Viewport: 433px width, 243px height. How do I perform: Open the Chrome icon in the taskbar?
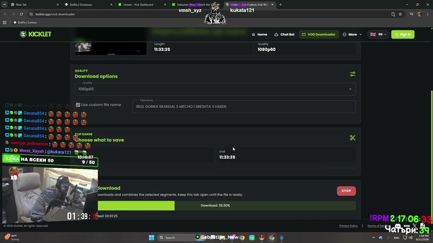tap(242, 238)
